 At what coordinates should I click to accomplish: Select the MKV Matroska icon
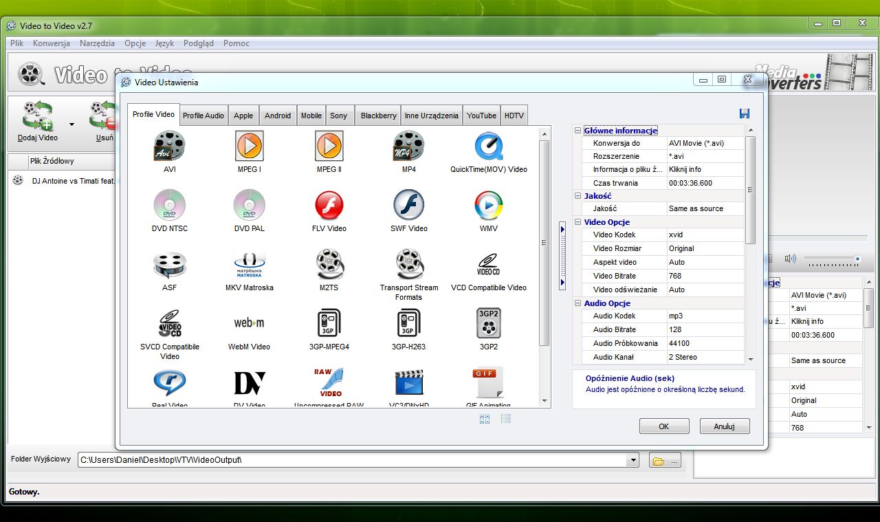coord(250,264)
